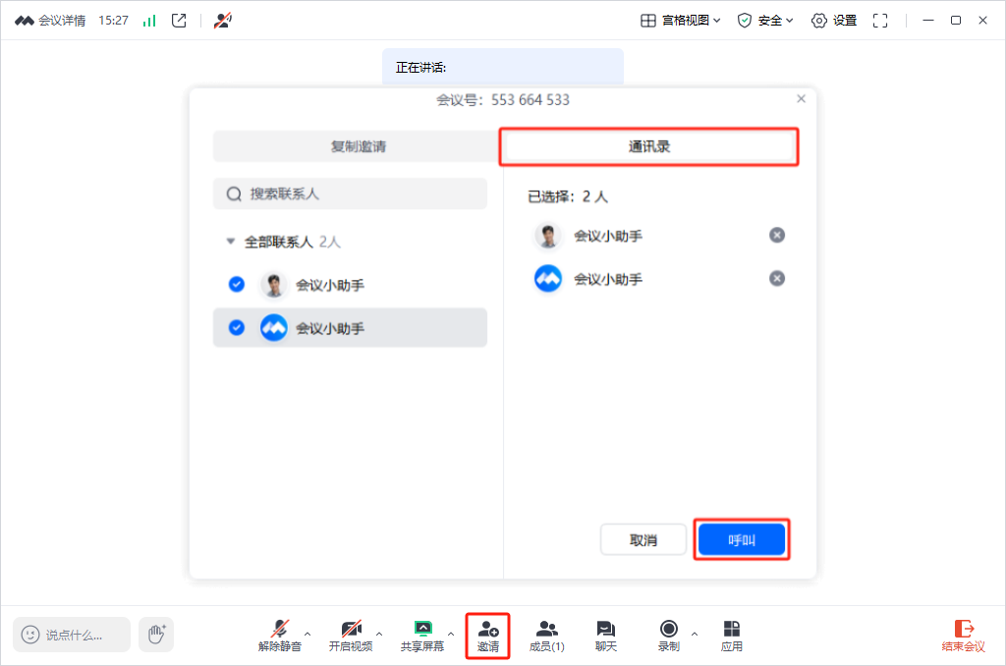Uncheck first meeting assistant with photo avatar
Screen dimensions: 1006x666
point(237,284)
